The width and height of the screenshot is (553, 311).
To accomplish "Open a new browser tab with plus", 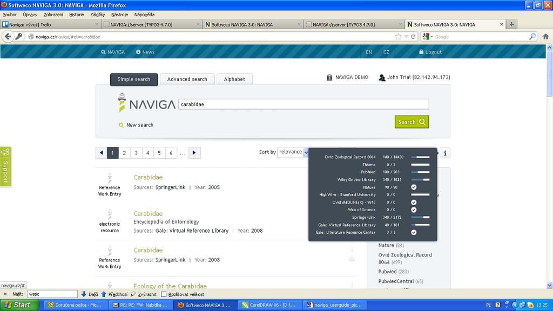I will [511, 24].
